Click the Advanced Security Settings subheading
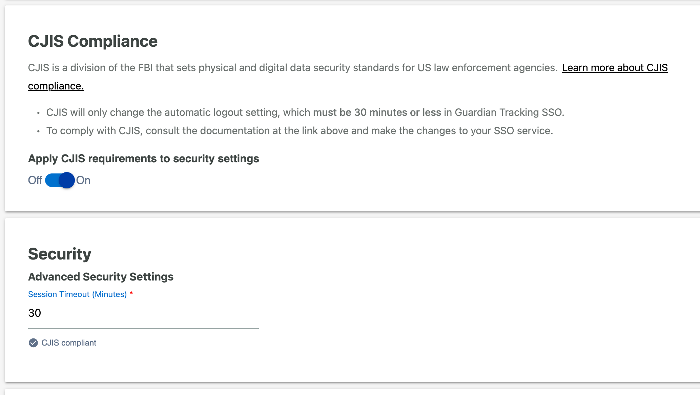This screenshot has width=700, height=395. point(101,277)
